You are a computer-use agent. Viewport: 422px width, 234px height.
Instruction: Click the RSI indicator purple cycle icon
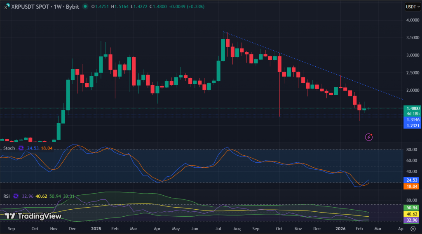[x=15, y=196]
